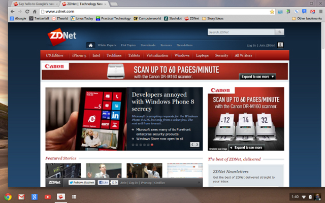Open Gmail from the shelf
The image size is (325, 203).
click(x=21, y=197)
